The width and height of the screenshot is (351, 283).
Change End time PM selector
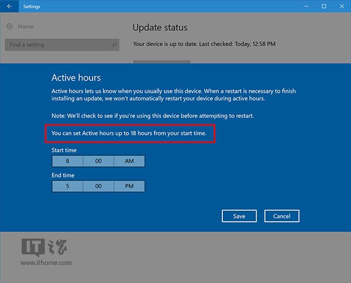pyautogui.click(x=129, y=186)
